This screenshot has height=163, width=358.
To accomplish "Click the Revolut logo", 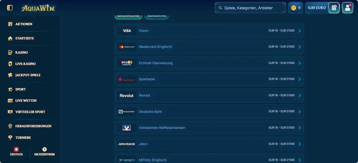I will (127, 95).
